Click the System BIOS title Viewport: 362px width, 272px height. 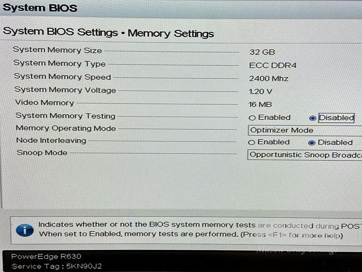tap(40, 8)
